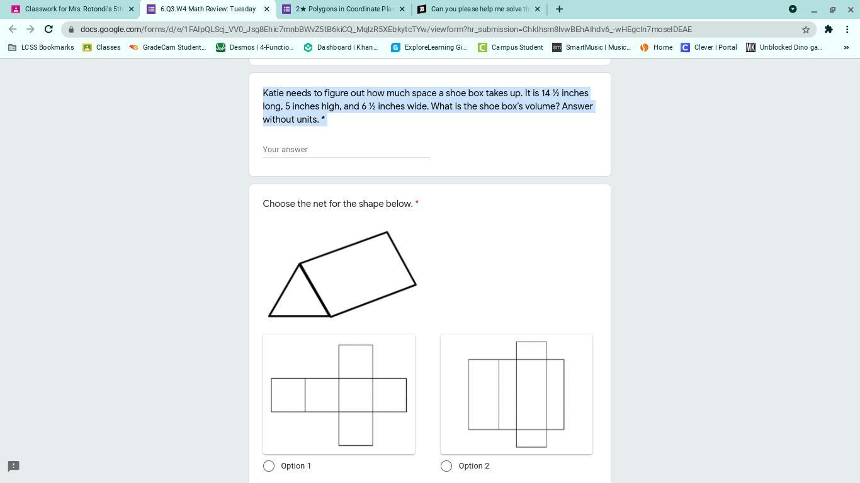Viewport: 860px width, 483px height.
Task: Open the Classes bookmark
Action: [x=101, y=47]
